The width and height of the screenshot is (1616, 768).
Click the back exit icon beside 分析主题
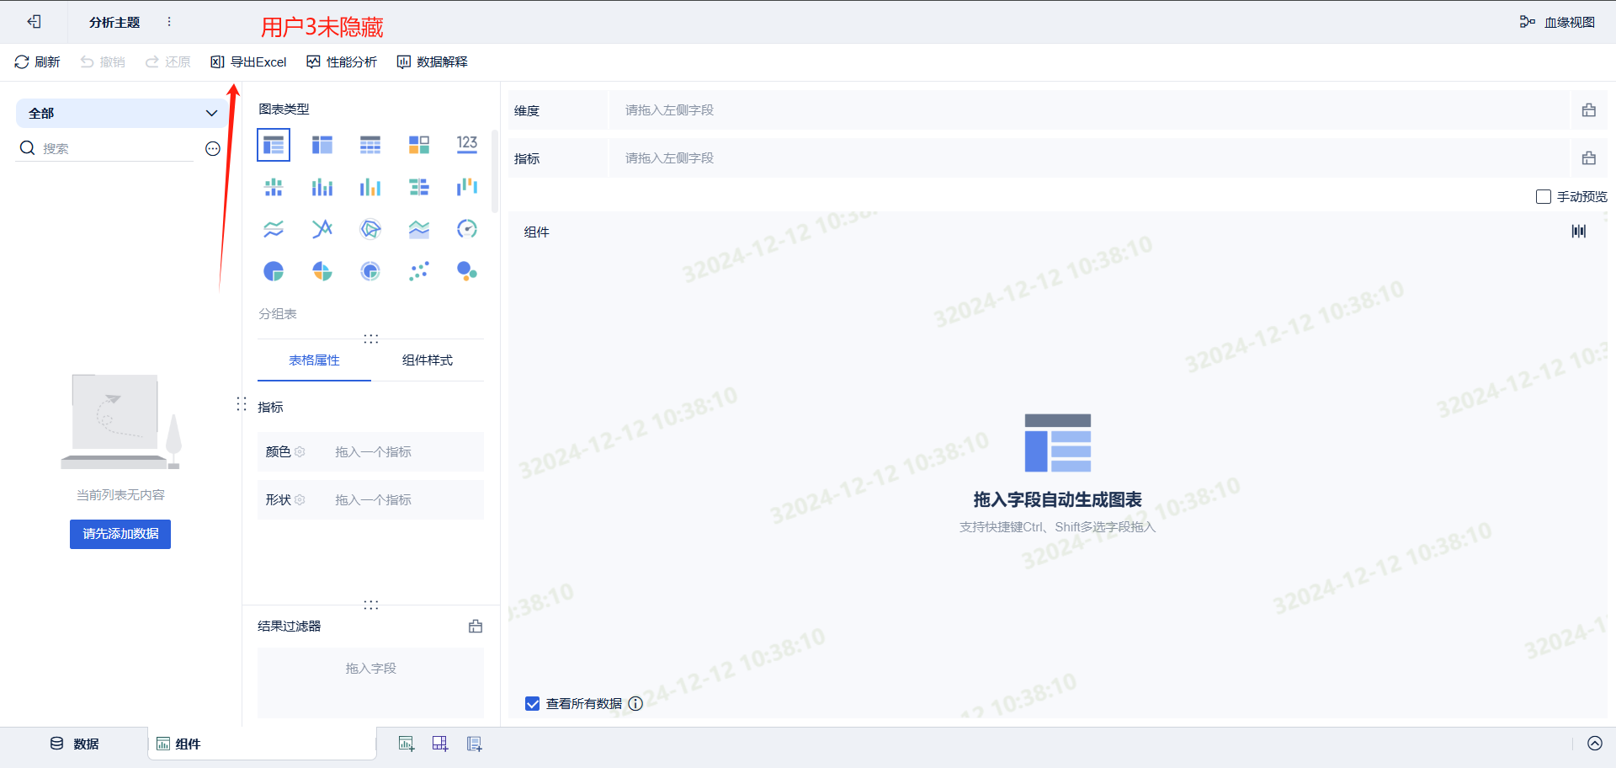(x=34, y=22)
